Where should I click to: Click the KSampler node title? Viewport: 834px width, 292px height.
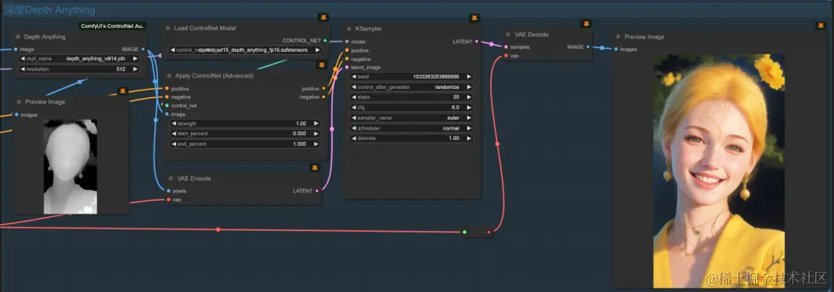(368, 29)
